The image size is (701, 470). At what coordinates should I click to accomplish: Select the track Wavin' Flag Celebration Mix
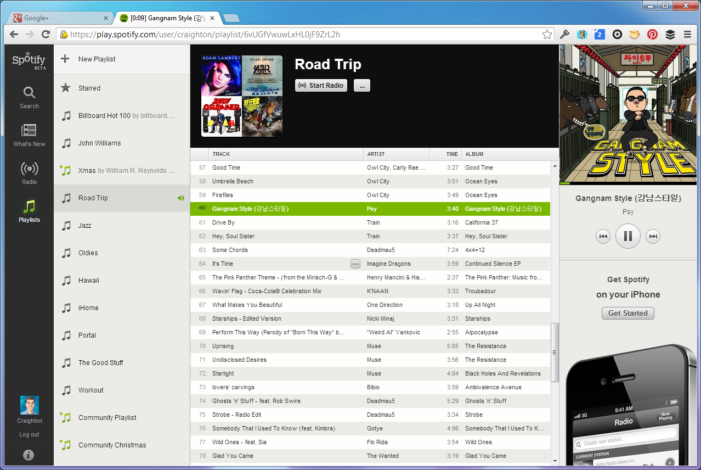[267, 291]
